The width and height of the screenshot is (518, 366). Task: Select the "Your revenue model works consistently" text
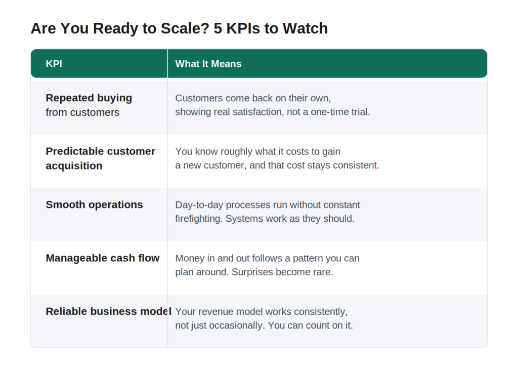[262, 312]
